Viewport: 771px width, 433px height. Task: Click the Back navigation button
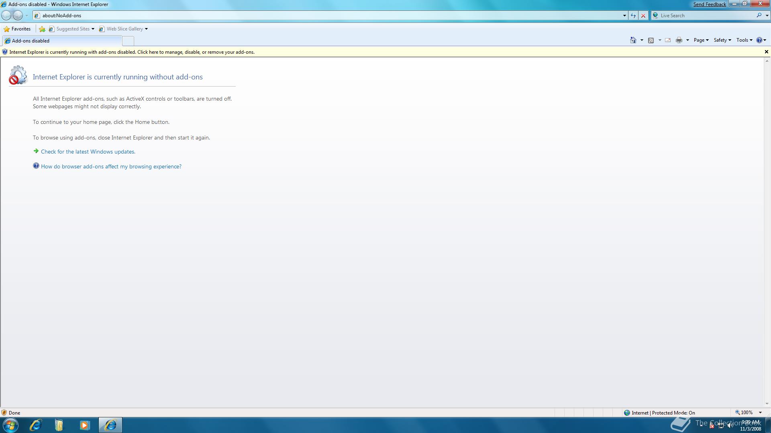6,15
